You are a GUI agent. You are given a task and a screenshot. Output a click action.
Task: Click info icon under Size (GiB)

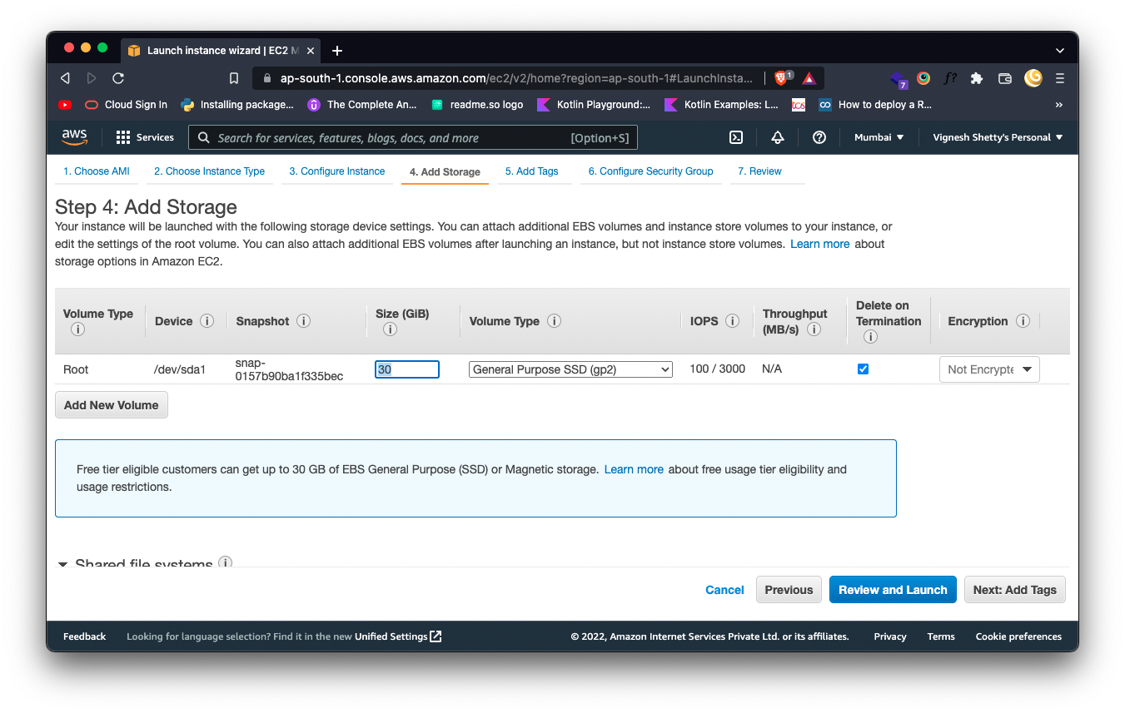(x=390, y=329)
